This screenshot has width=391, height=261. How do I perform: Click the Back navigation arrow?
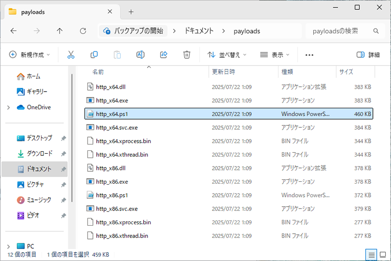[x=14, y=31]
